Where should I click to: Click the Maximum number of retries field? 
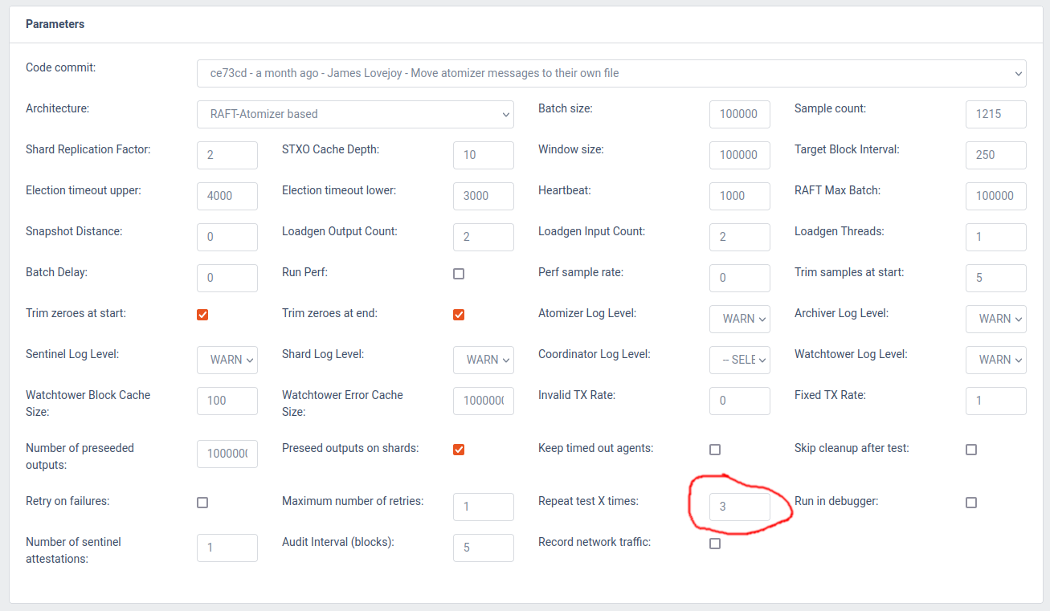pyautogui.click(x=484, y=507)
